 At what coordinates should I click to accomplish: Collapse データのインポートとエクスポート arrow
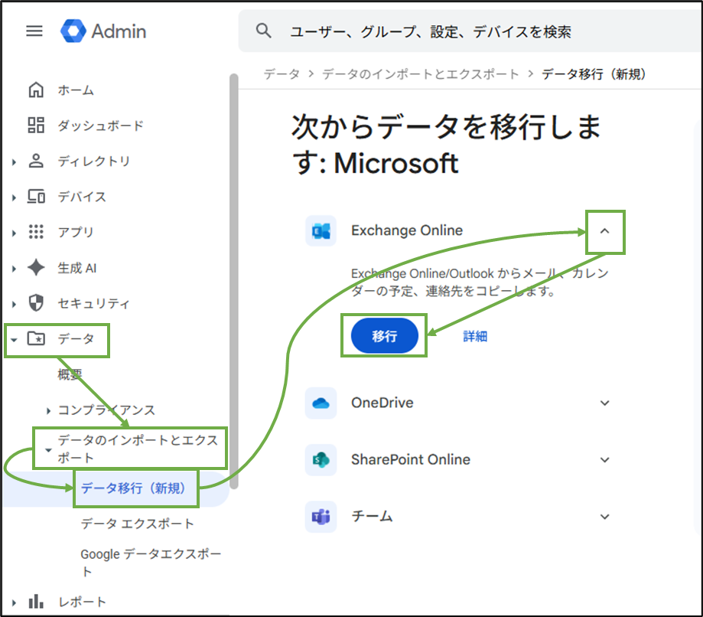pyautogui.click(x=48, y=450)
